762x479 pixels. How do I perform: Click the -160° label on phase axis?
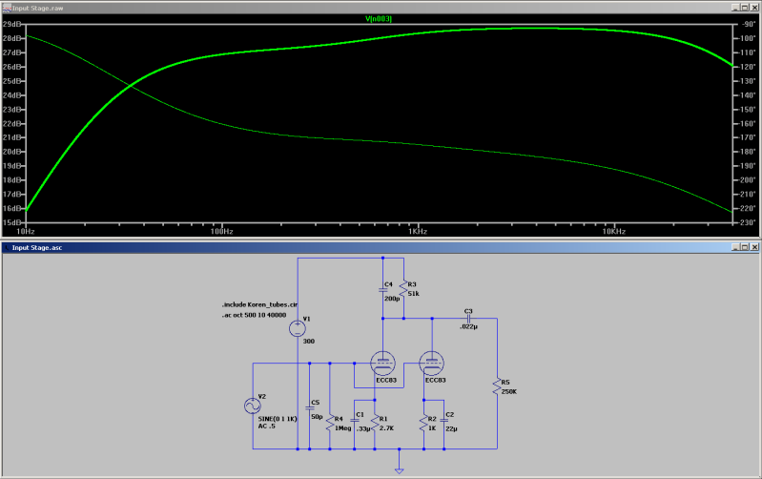pos(748,123)
